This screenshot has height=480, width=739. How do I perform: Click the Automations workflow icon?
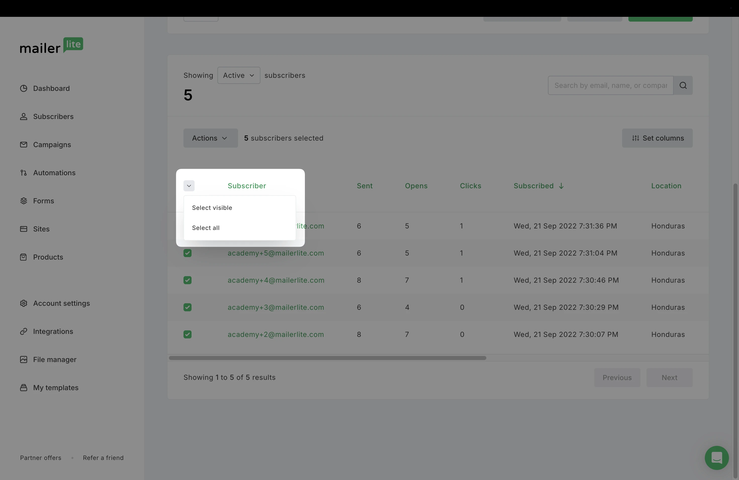point(24,173)
